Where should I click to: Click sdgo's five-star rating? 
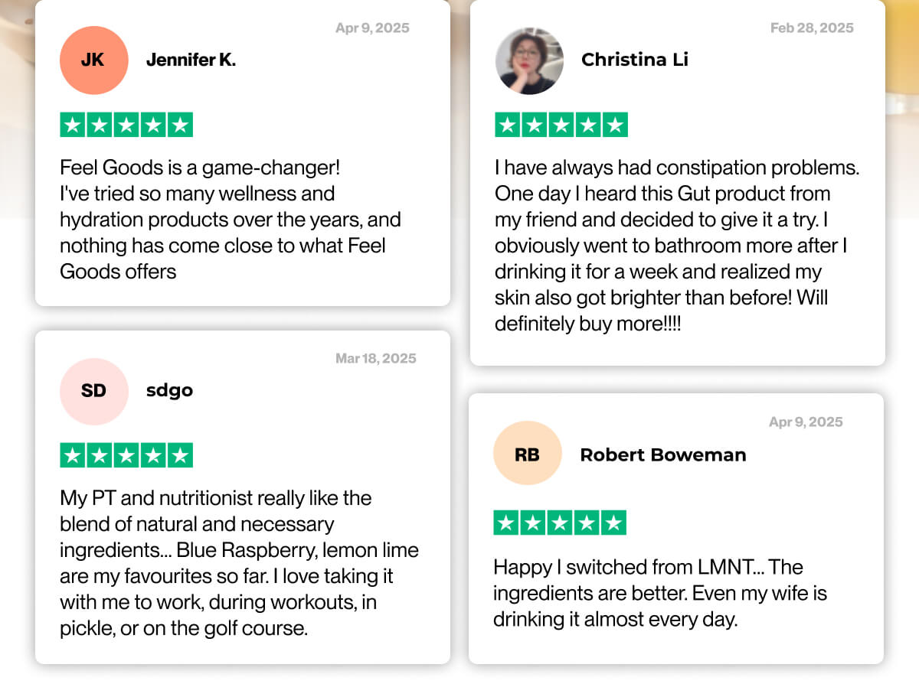(126, 455)
